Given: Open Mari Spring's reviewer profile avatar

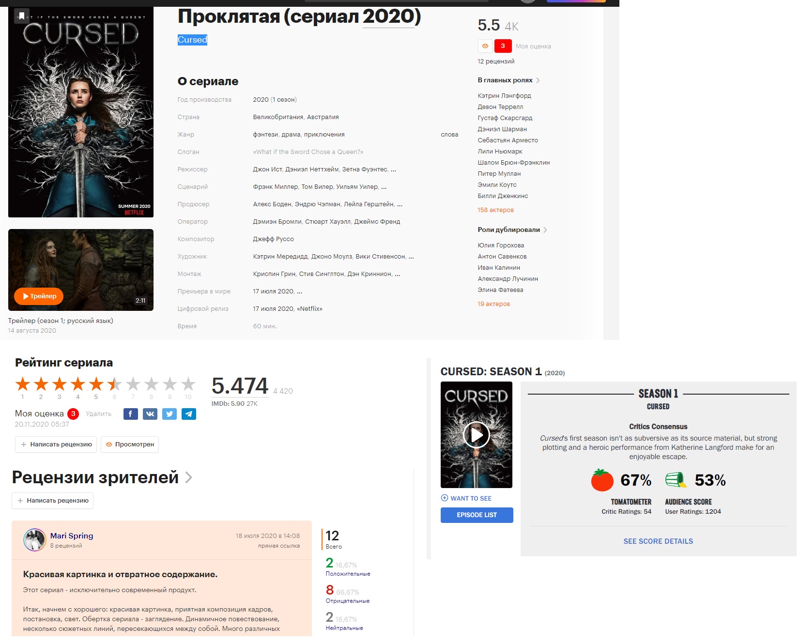Looking at the screenshot, I should pos(35,540).
